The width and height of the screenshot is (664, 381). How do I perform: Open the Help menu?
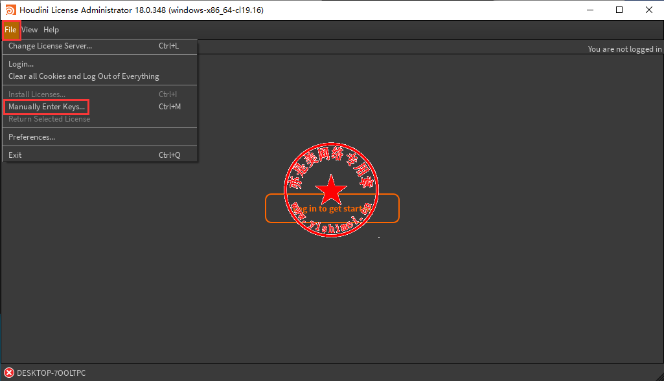pyautogui.click(x=51, y=30)
